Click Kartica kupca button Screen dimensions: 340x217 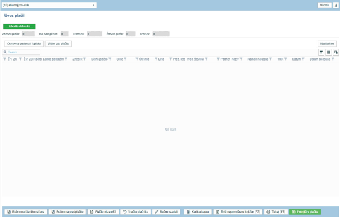198,211
